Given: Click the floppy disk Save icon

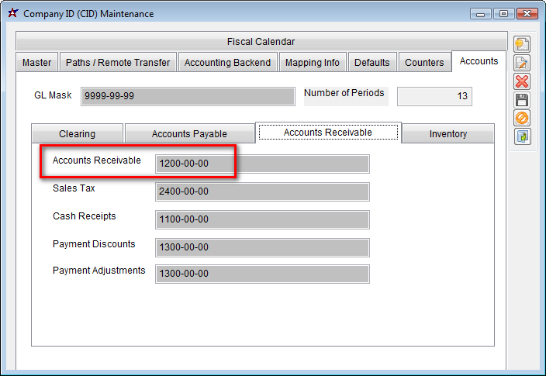Looking at the screenshot, I should point(522,100).
